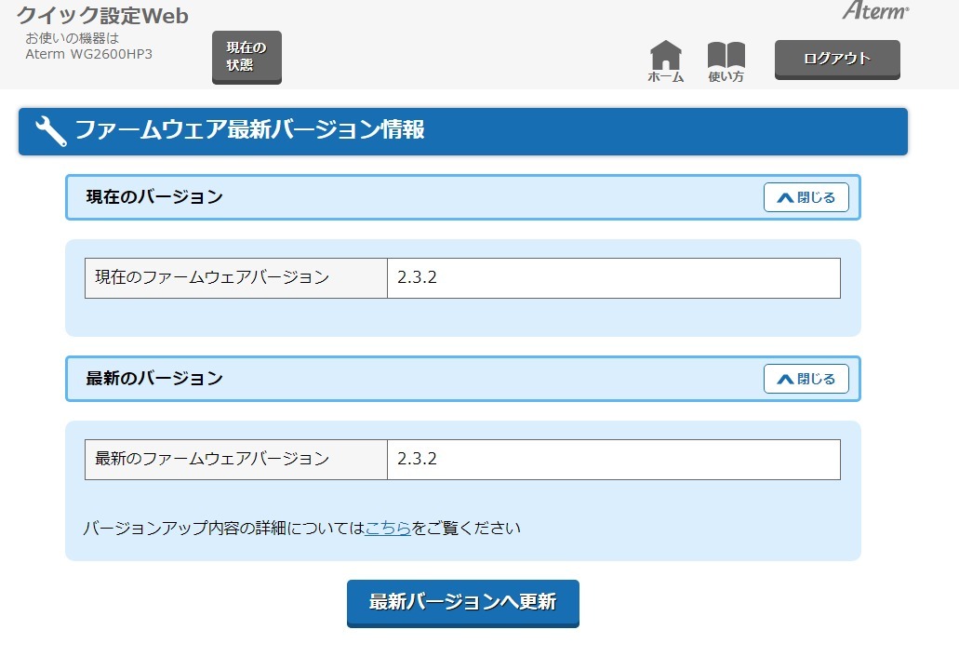Collapse the 現在のバージョン section
The width and height of the screenshot is (959, 670).
click(806, 197)
